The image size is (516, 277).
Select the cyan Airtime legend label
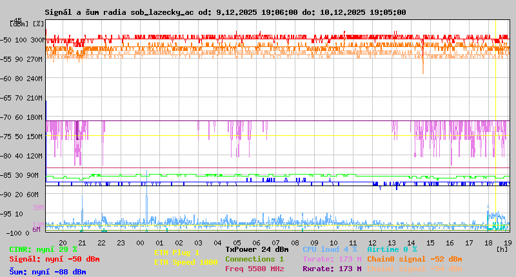pos(392,249)
